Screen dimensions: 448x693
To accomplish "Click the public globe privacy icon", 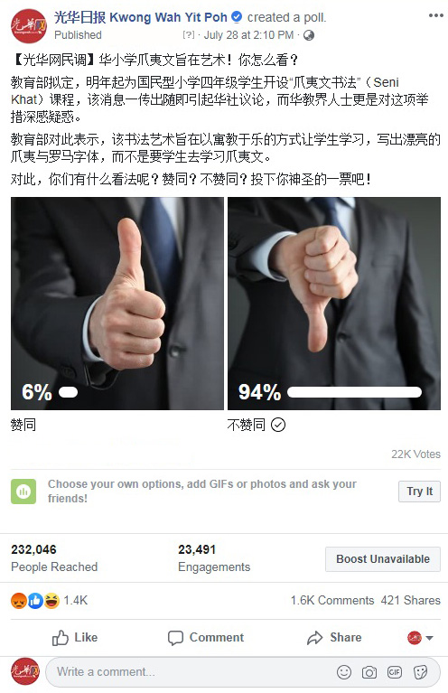I will (x=309, y=35).
